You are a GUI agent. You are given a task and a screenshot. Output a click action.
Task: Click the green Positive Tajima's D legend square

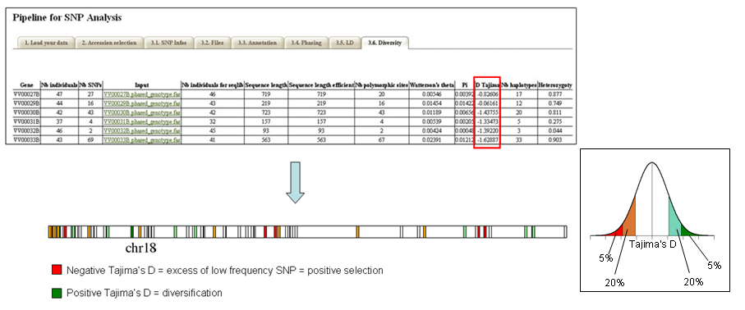click(57, 294)
